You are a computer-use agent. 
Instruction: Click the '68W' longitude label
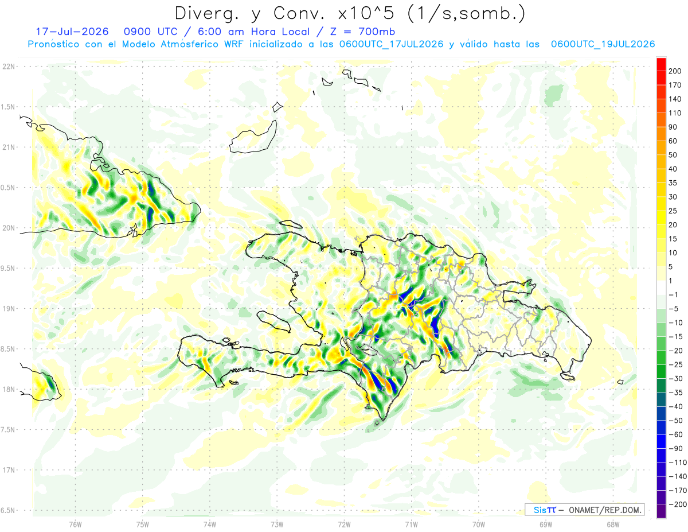(x=612, y=524)
